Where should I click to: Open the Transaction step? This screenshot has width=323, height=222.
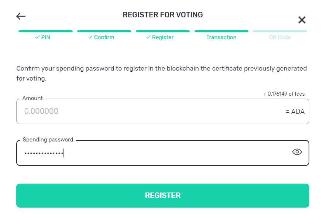click(221, 37)
